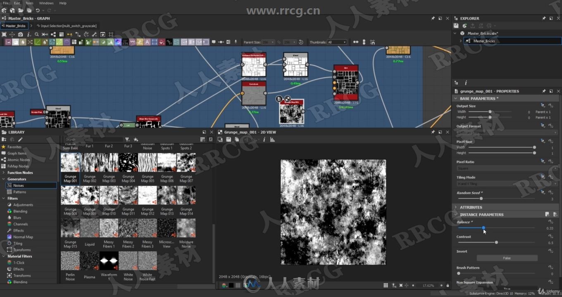Open the Edit menu

(x=17, y=3)
